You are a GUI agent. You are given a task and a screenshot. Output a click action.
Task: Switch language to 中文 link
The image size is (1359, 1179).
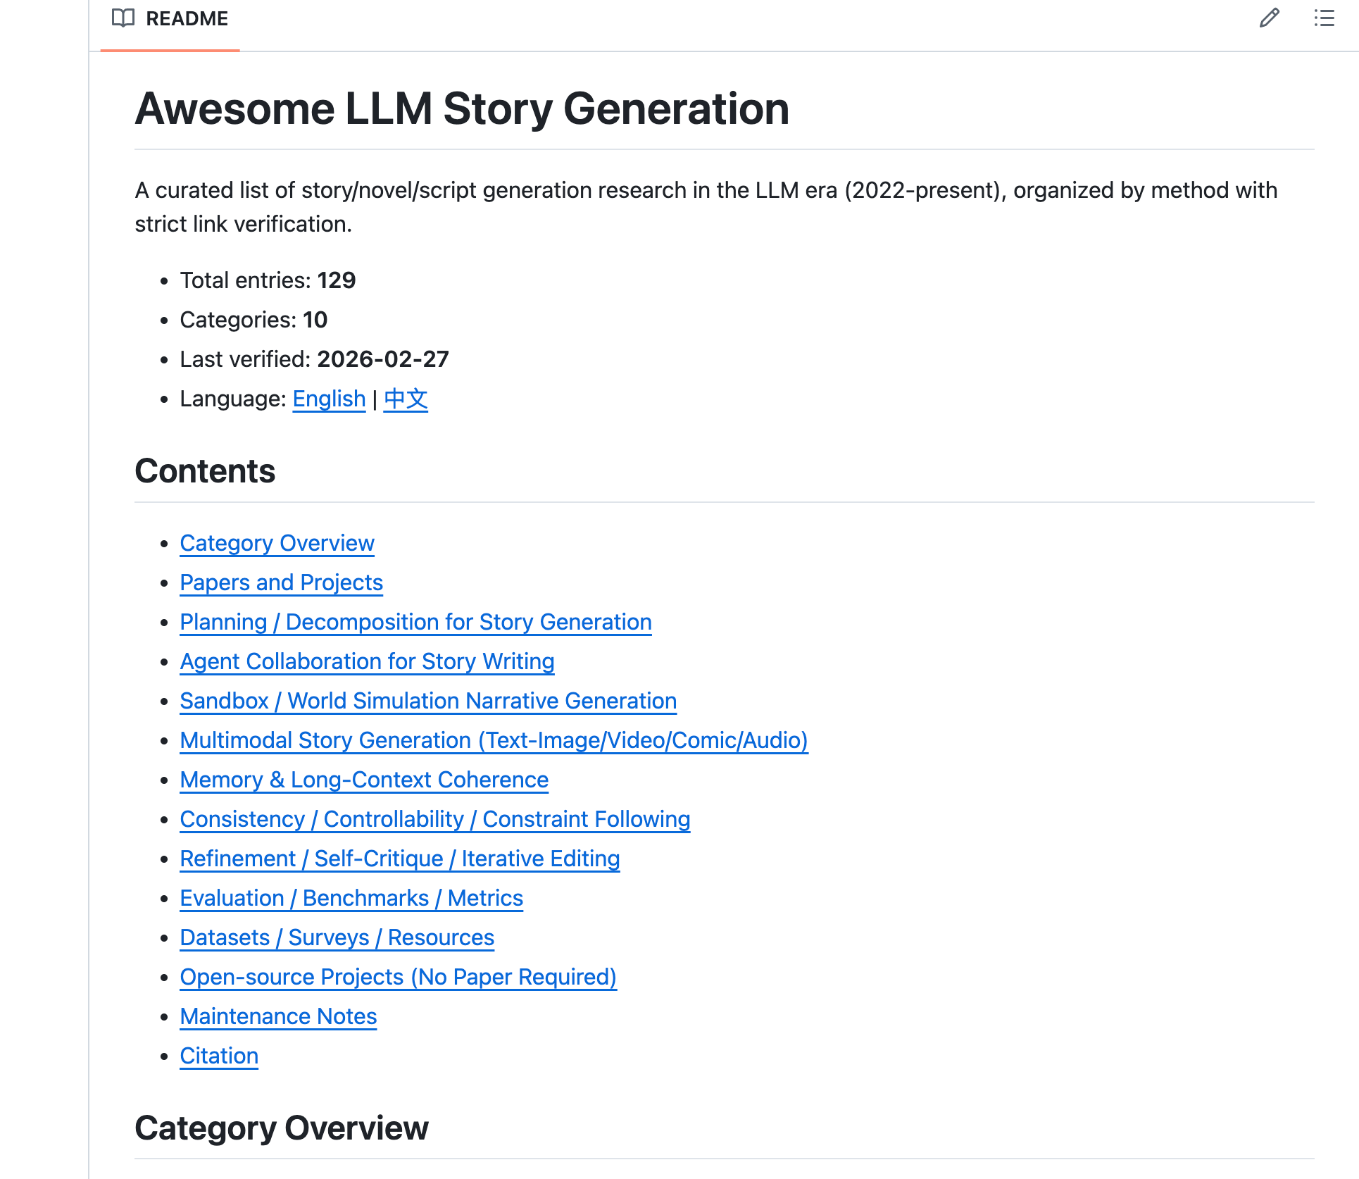[x=406, y=399]
